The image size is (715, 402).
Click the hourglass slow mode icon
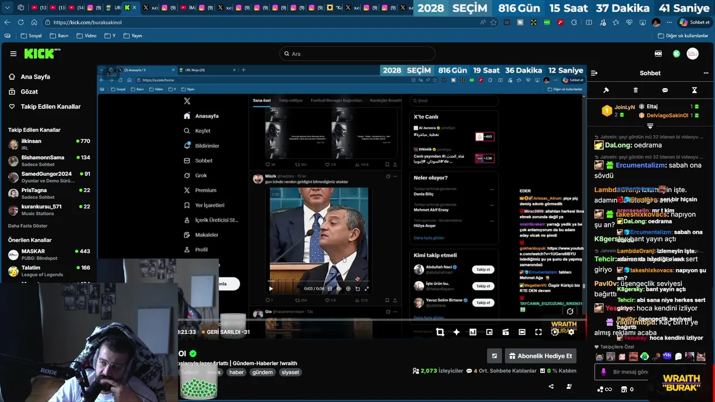point(694,90)
